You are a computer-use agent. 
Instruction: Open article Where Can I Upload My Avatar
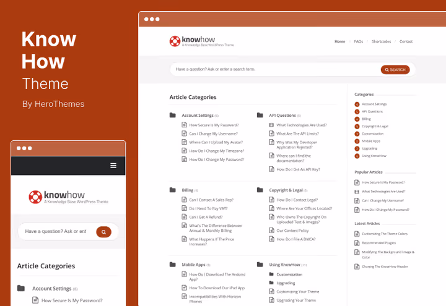216,142
